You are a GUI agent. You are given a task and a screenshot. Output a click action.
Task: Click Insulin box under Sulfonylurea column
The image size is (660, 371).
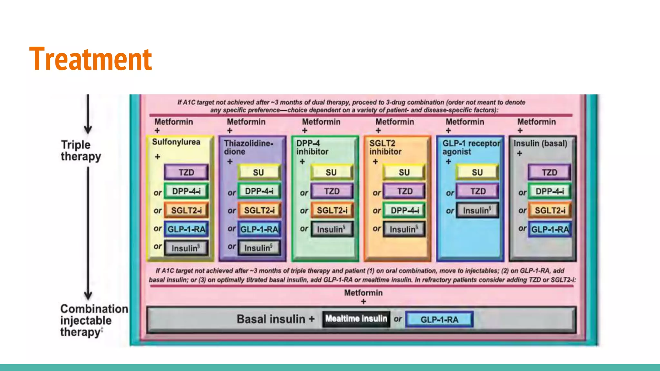click(186, 248)
